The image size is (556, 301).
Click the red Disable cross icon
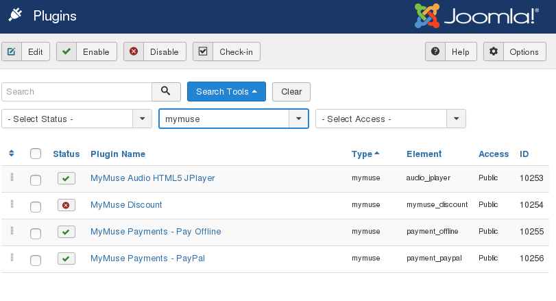[134, 51]
